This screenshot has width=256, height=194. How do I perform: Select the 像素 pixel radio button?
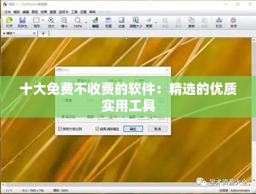[x=63, y=100]
